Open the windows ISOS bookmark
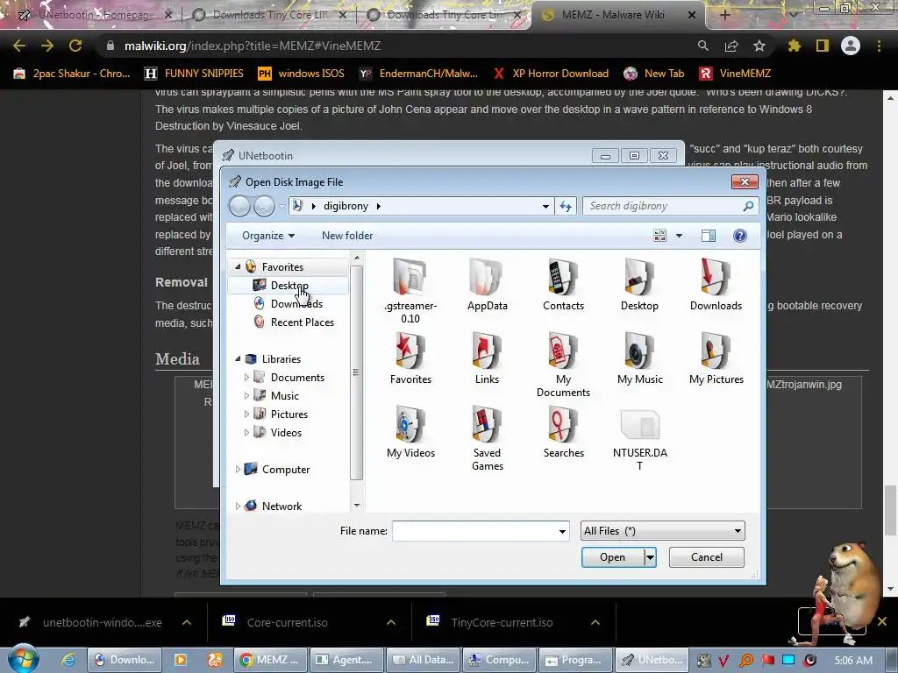The height and width of the screenshot is (673, 898). point(302,74)
